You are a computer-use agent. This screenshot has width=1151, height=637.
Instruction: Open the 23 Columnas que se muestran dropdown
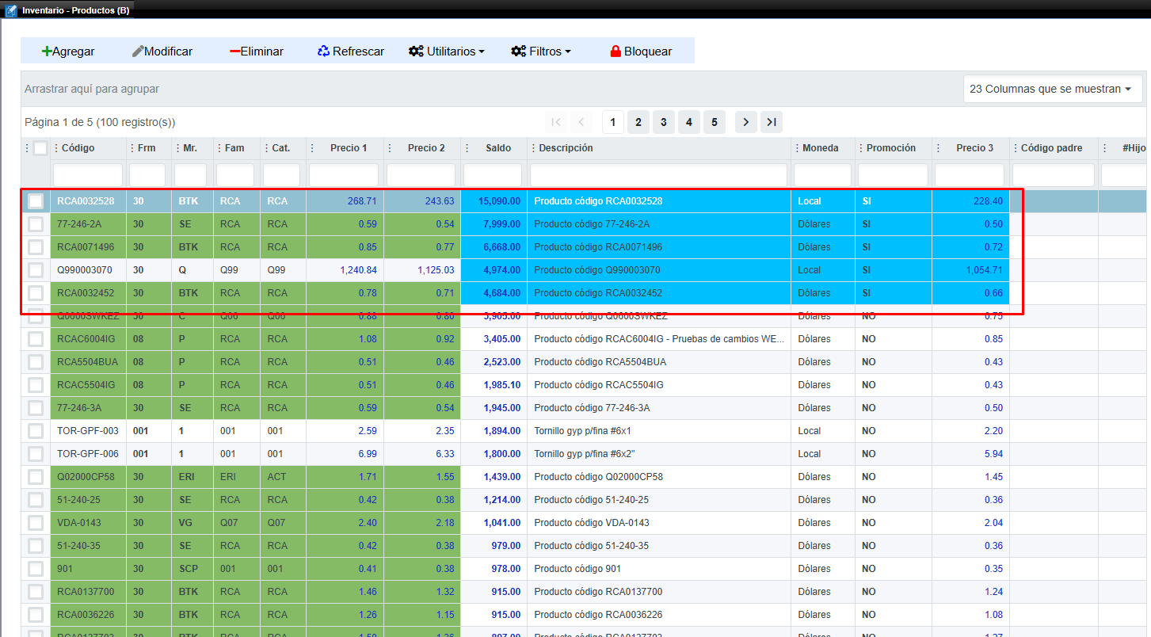1050,89
